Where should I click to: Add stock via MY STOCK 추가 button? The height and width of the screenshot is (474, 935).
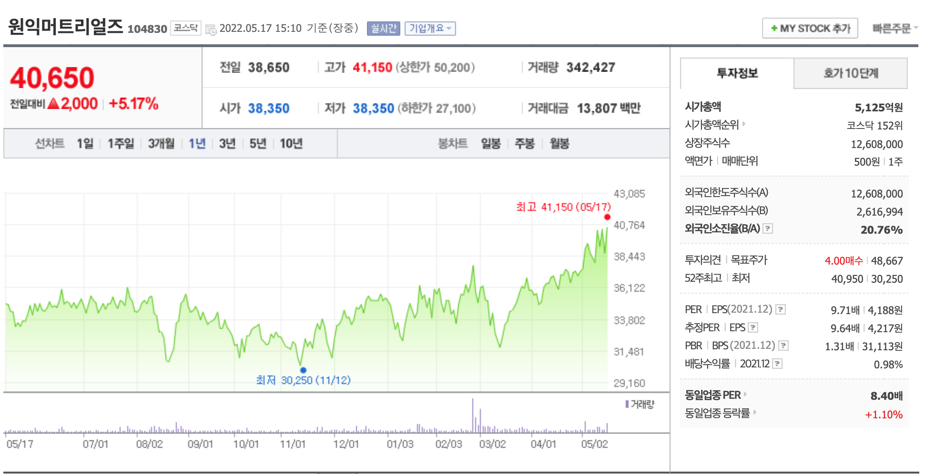pyautogui.click(x=810, y=28)
